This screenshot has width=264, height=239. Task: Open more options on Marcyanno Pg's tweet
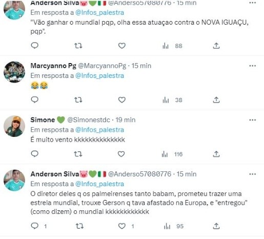point(253,66)
